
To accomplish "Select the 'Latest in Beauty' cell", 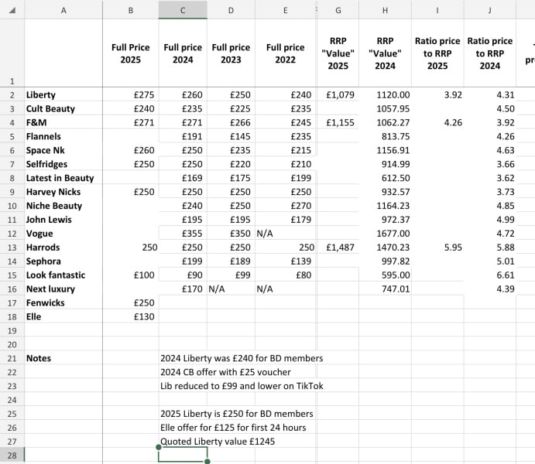I will (63, 178).
